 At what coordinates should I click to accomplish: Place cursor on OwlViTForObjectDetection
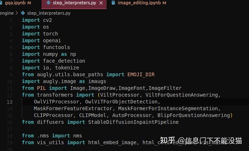[121, 102]
